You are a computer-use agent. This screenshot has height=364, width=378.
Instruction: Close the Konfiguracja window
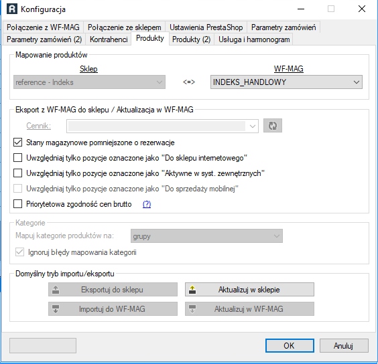(362, 9)
